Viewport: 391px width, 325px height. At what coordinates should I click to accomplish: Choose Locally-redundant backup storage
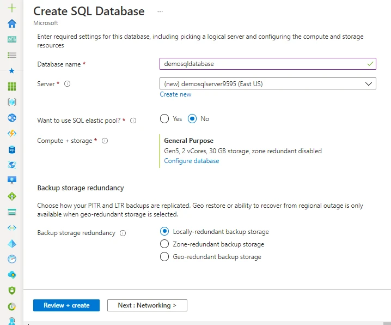click(164, 231)
